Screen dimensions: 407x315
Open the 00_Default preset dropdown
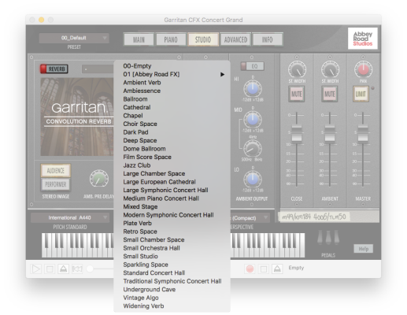(x=74, y=38)
